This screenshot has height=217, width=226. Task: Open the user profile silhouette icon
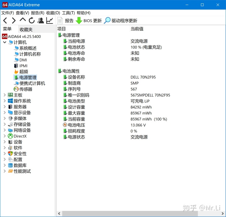point(40,20)
